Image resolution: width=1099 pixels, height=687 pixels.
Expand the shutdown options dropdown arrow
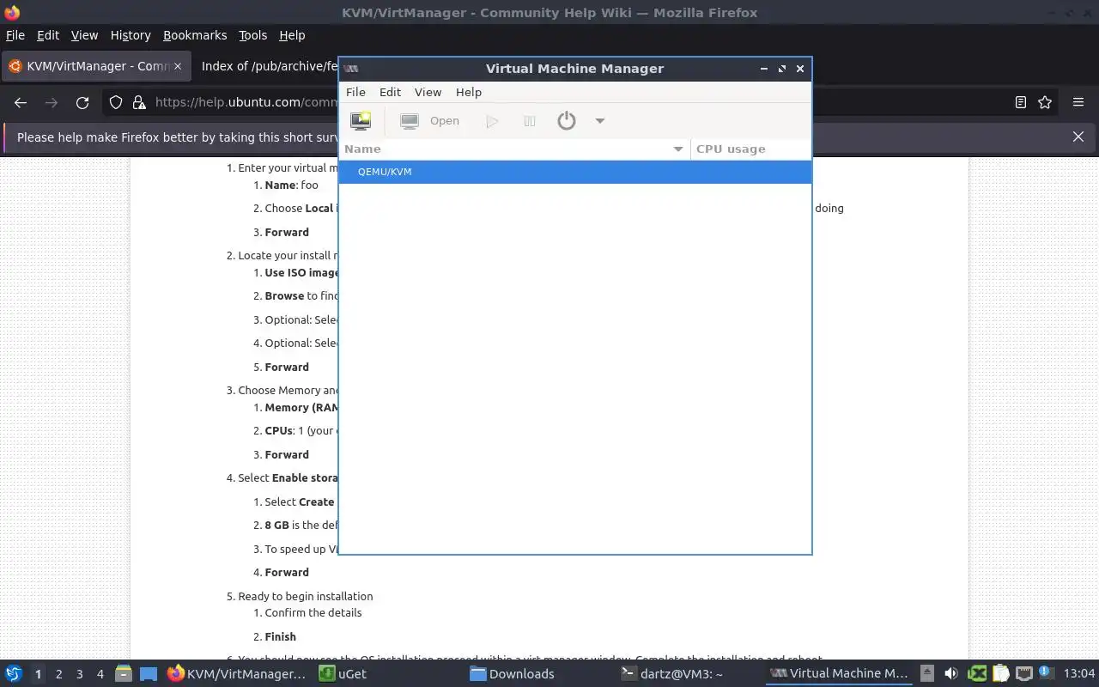(600, 121)
